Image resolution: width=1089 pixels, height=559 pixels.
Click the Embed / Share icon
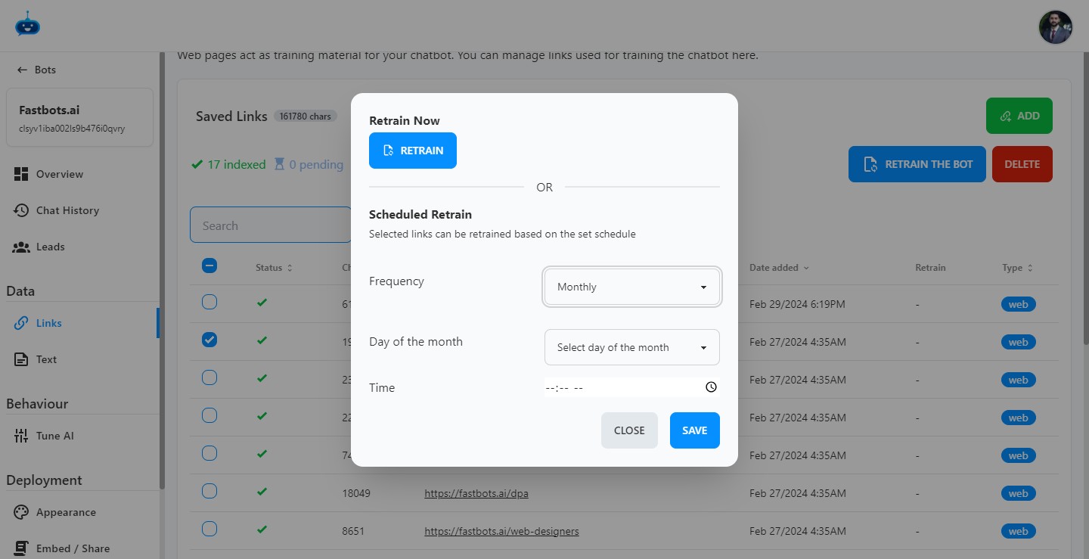21,547
